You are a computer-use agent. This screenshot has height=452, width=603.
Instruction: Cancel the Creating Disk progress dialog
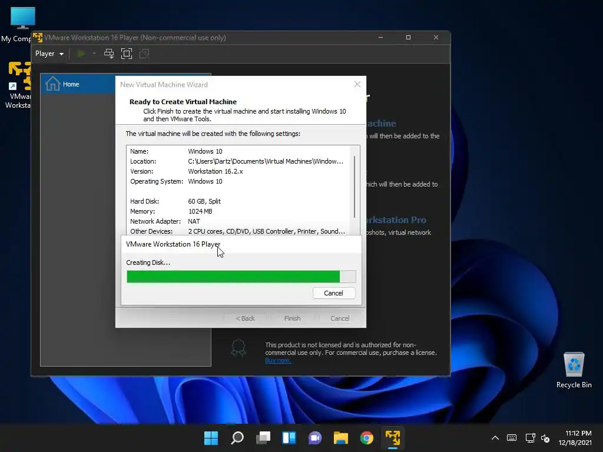coord(334,293)
